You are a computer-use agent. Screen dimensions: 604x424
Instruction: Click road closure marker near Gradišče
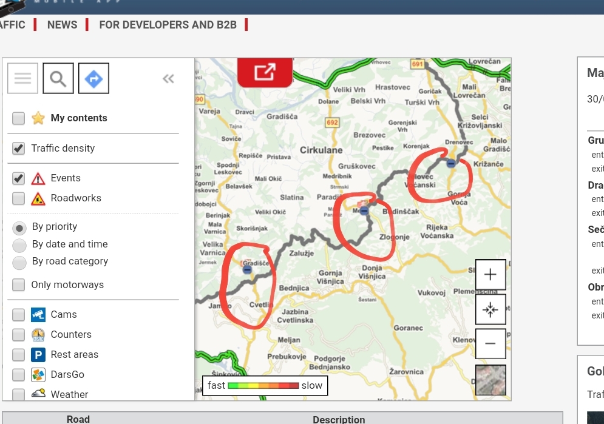pos(247,269)
